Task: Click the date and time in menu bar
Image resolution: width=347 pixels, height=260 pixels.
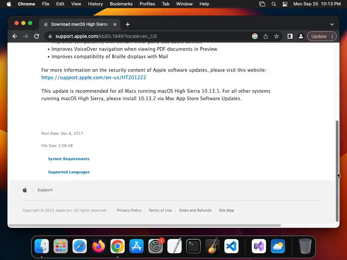Action: pos(317,4)
